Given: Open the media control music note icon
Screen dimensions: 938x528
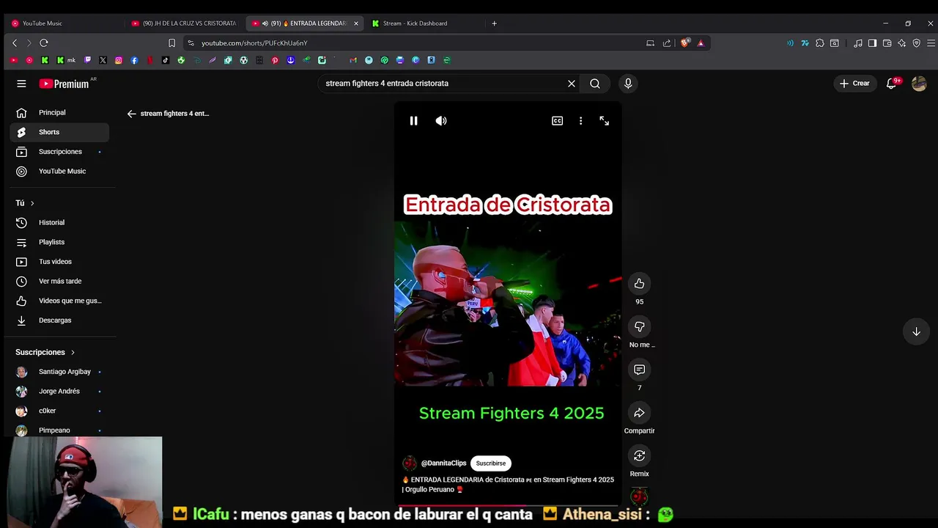Looking at the screenshot, I should point(858,43).
